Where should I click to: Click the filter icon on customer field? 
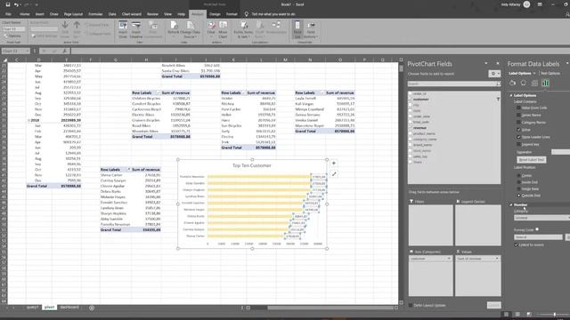click(x=498, y=99)
